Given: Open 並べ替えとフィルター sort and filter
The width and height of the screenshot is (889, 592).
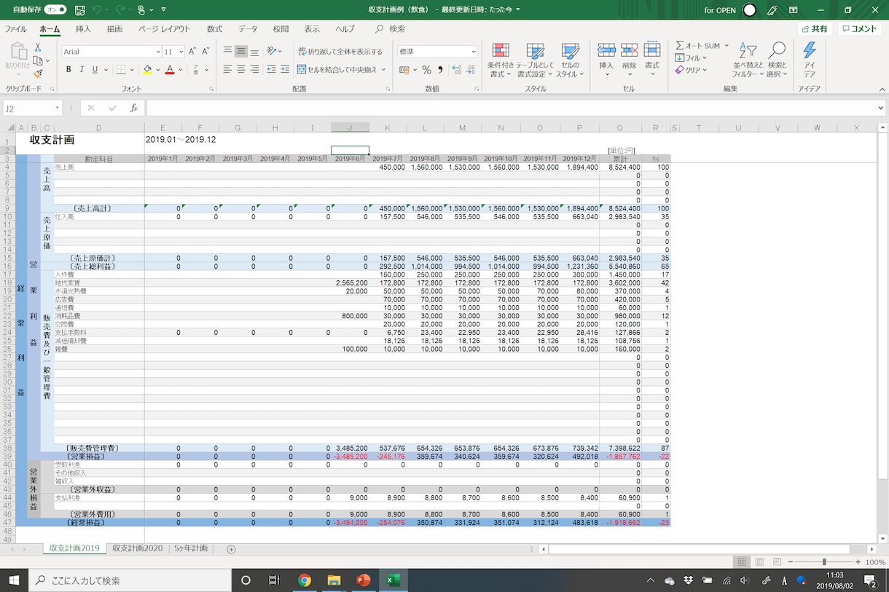Looking at the screenshot, I should click(x=748, y=60).
